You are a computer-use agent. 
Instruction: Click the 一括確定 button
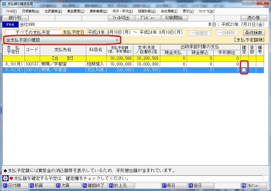(200, 33)
